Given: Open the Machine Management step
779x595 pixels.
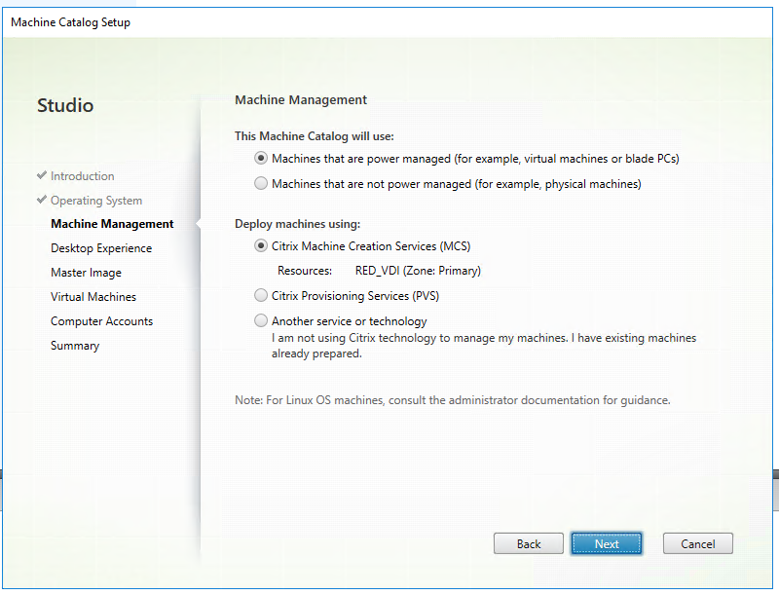Looking at the screenshot, I should [112, 224].
